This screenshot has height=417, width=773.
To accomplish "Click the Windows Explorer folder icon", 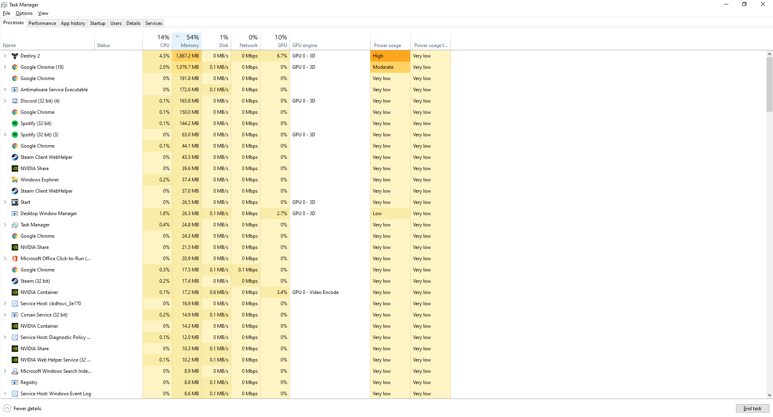I will (15, 180).
